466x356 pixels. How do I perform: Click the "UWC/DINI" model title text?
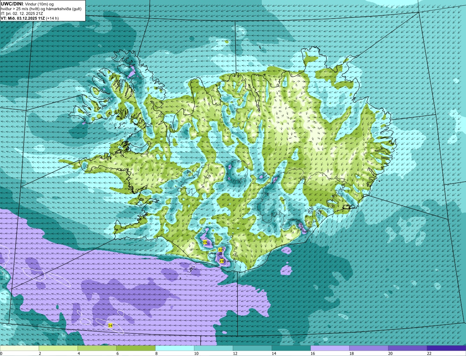coord(12,4)
